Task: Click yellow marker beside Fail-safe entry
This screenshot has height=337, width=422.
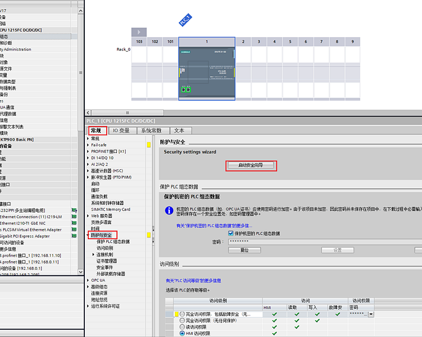Action: click(149, 145)
